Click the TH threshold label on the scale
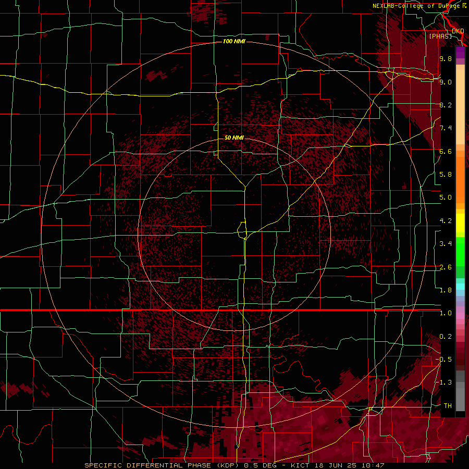Image resolution: width=469 pixels, height=469 pixels. point(448,406)
